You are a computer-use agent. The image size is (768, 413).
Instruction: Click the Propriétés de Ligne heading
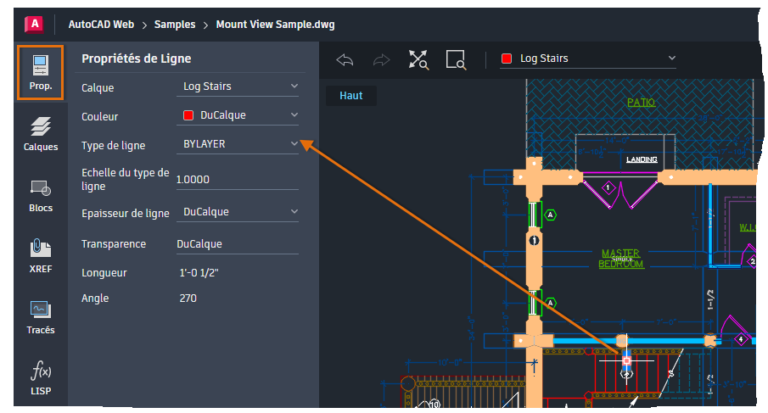[x=136, y=59]
